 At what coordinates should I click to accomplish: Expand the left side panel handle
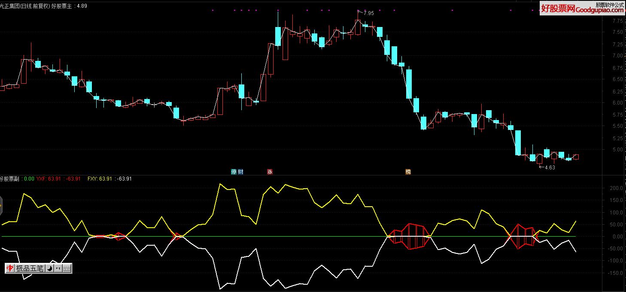1,206
